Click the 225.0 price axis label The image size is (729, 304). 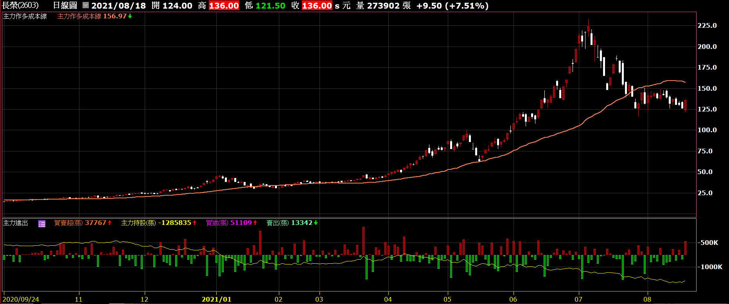click(707, 26)
